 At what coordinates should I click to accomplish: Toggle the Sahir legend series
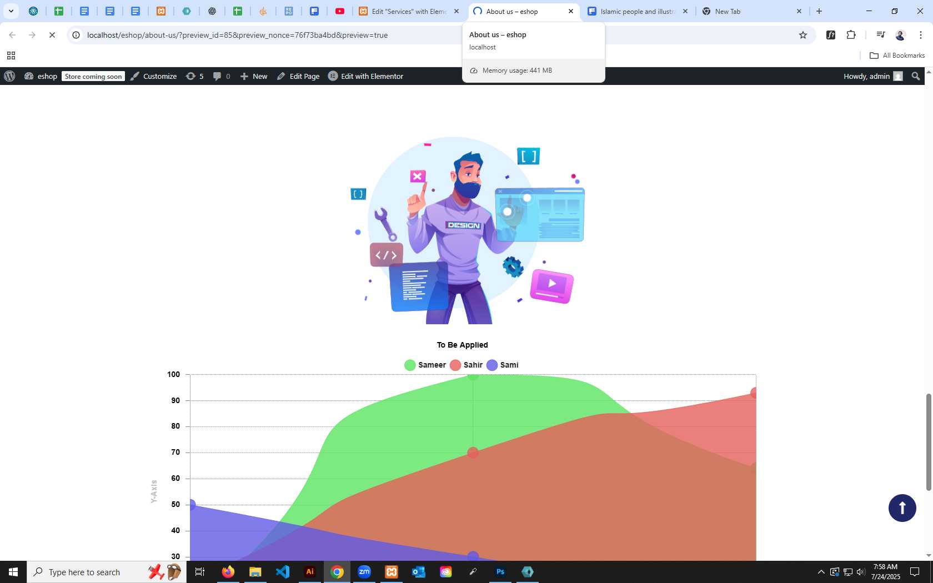click(x=466, y=365)
